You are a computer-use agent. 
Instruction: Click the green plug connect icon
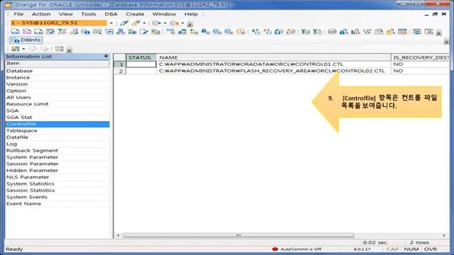tap(124, 23)
